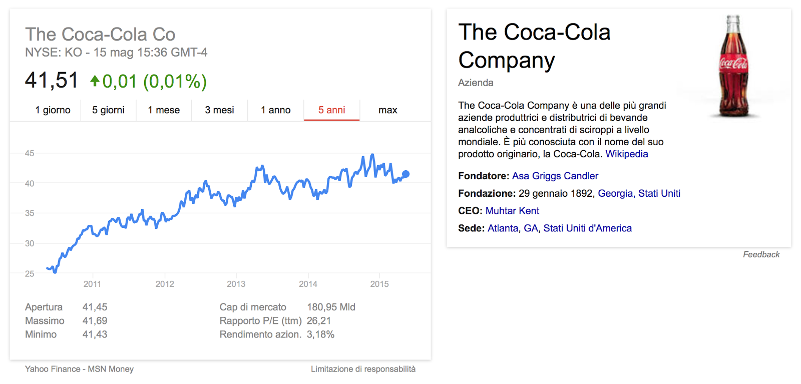Select the 1 giorno tab
The height and width of the screenshot is (384, 801).
[x=53, y=110]
